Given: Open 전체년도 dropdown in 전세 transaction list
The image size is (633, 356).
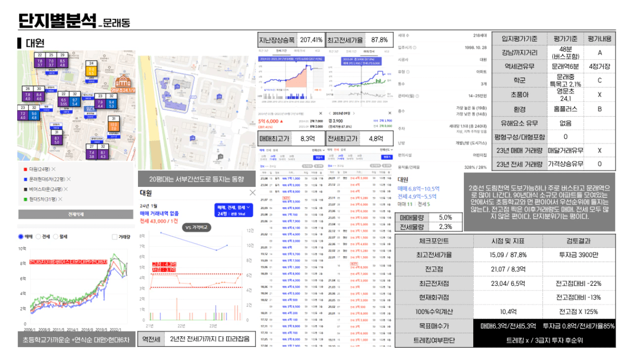Looking at the screenshot, I should (386, 150).
